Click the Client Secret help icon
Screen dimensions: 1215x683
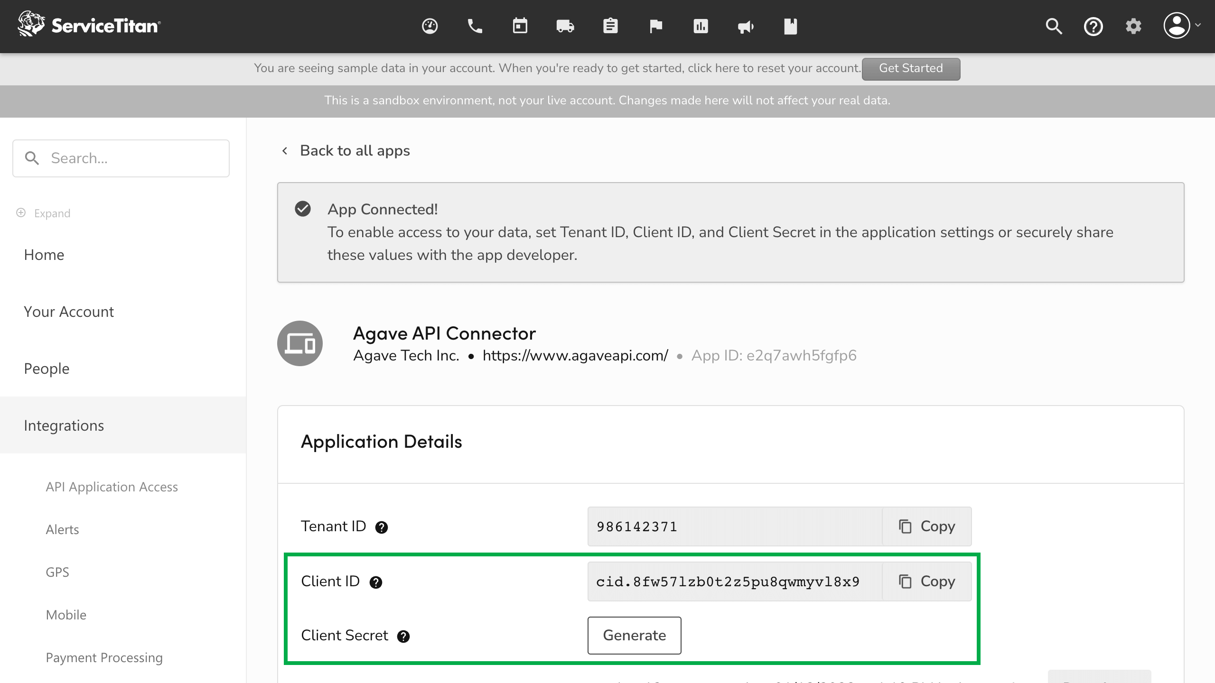click(x=403, y=637)
